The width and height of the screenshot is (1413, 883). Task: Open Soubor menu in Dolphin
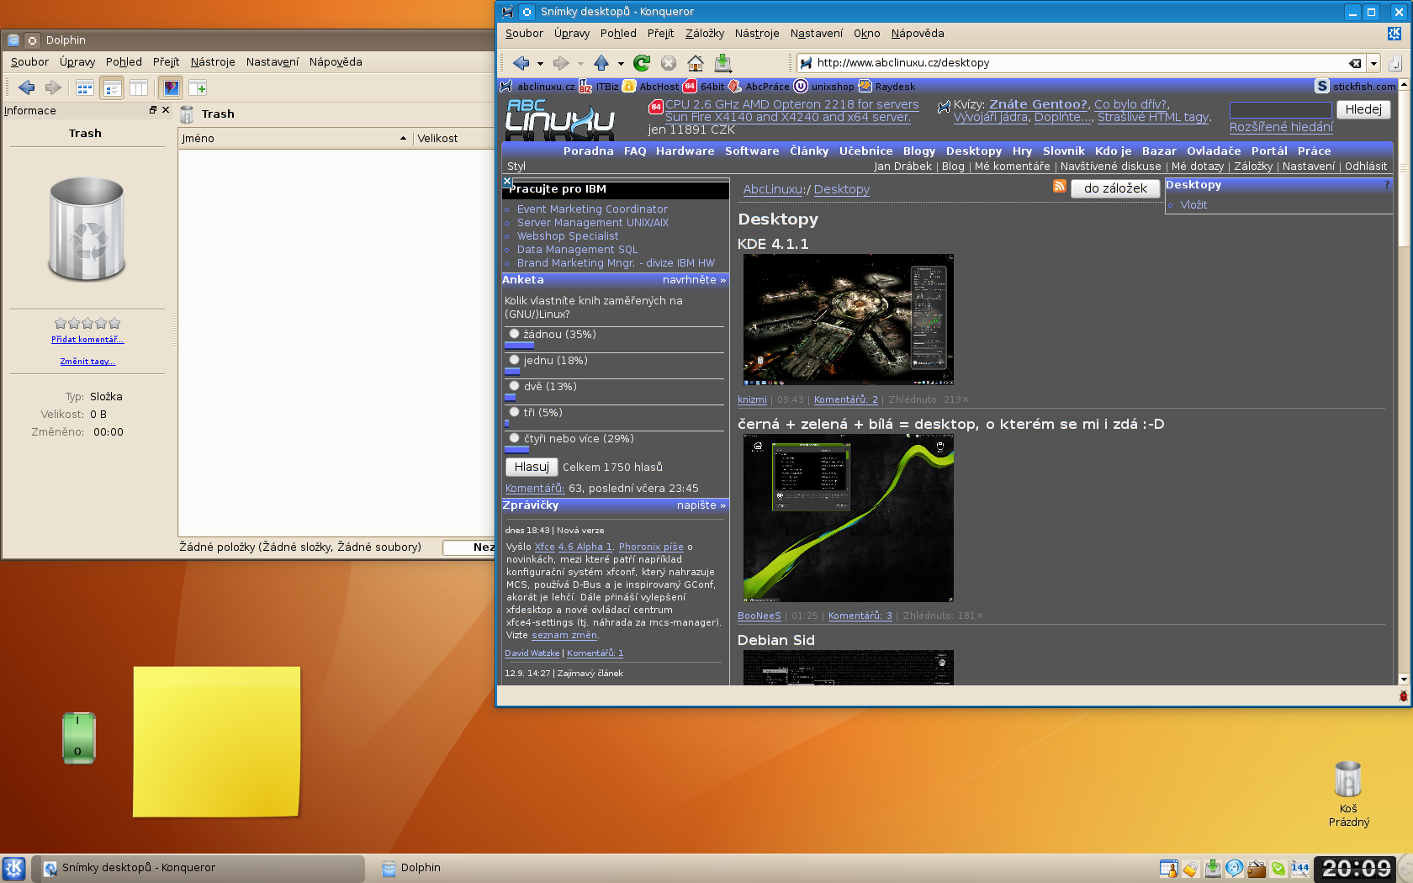point(29,62)
